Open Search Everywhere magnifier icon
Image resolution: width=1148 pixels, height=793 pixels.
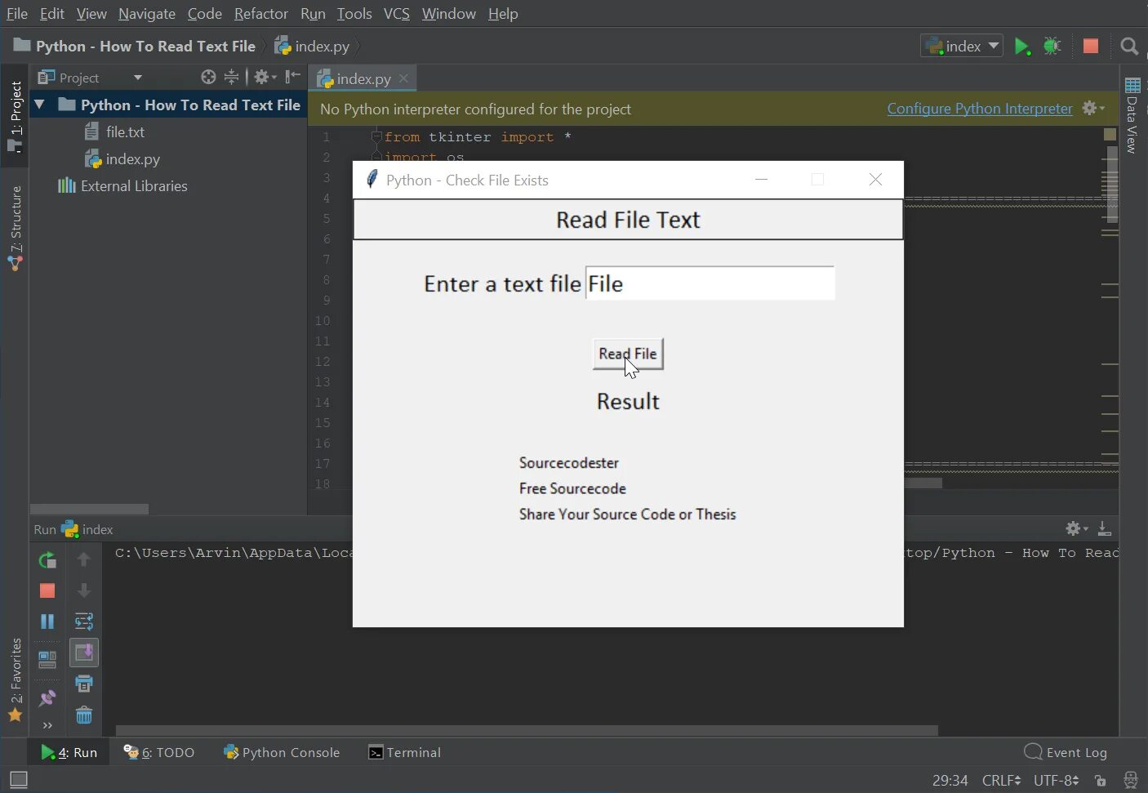pyautogui.click(x=1129, y=47)
